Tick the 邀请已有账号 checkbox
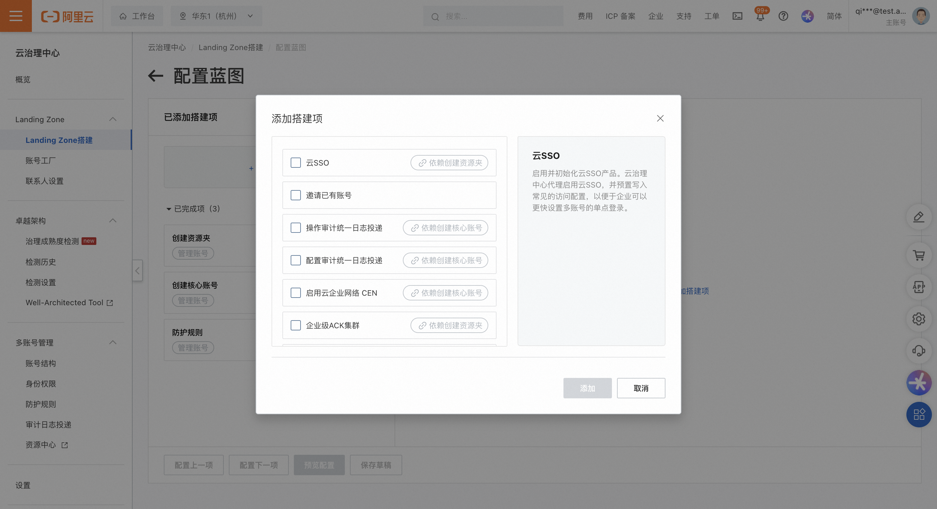This screenshot has height=509, width=937. [296, 195]
